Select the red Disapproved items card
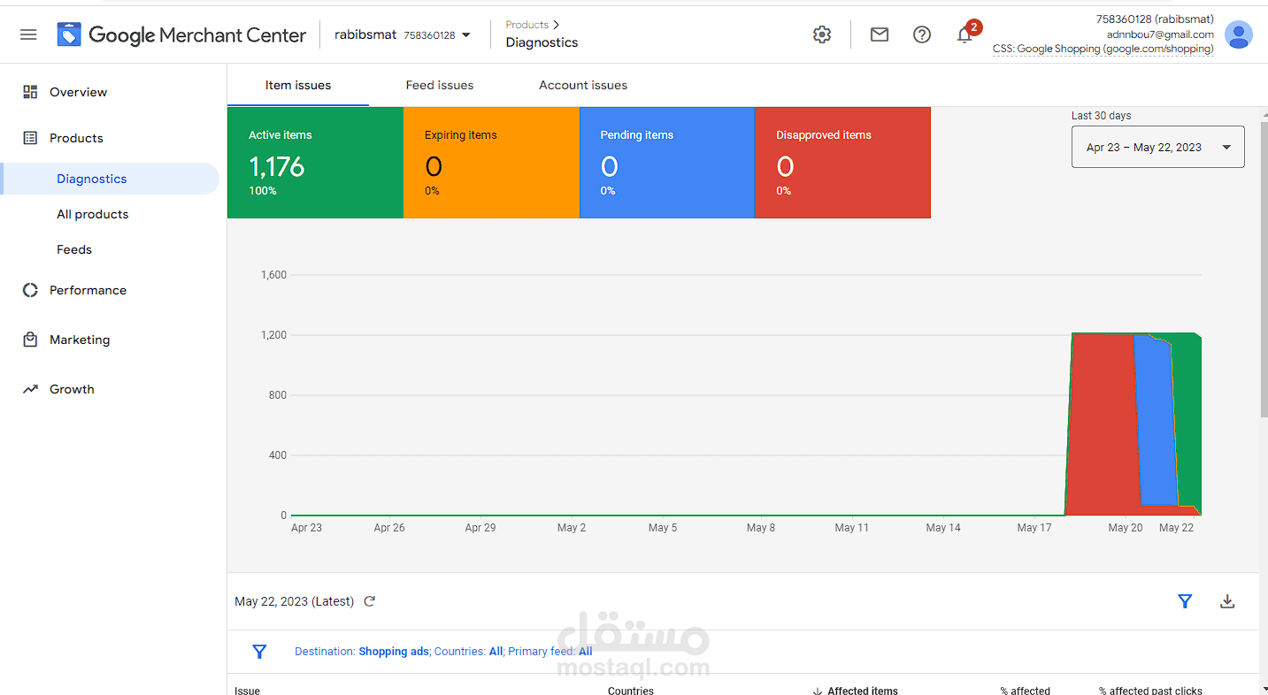The width and height of the screenshot is (1268, 695). click(x=842, y=163)
